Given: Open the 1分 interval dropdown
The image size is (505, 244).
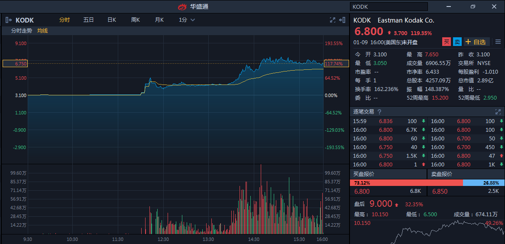Looking at the screenshot, I should [187, 20].
